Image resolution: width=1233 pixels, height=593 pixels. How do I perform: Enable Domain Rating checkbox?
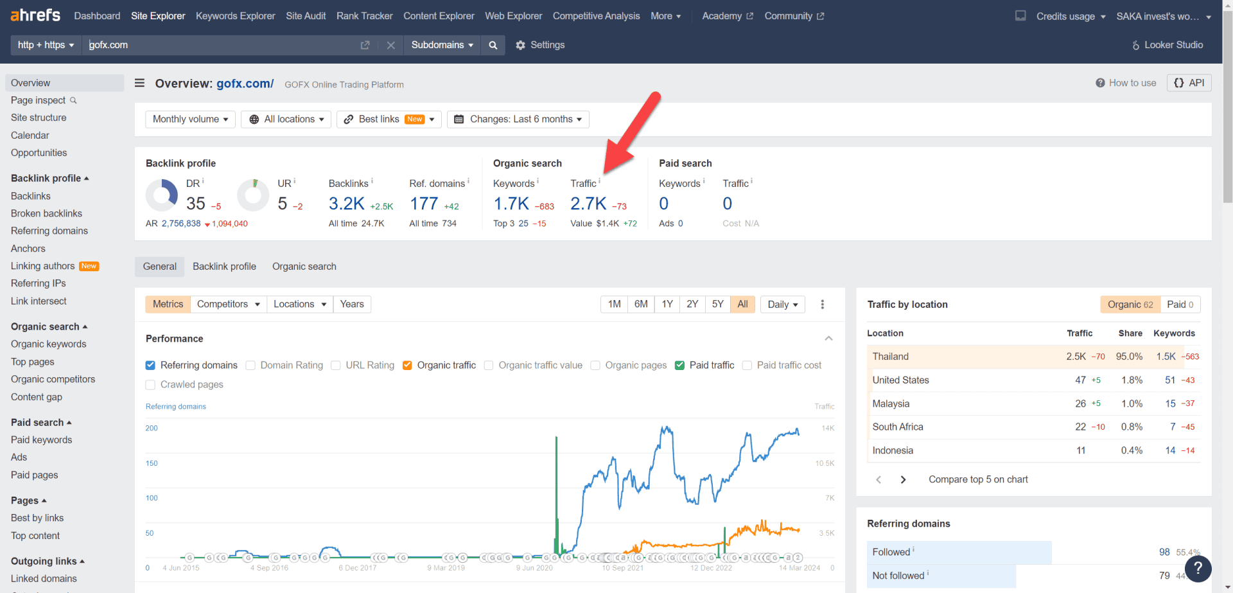coord(250,365)
